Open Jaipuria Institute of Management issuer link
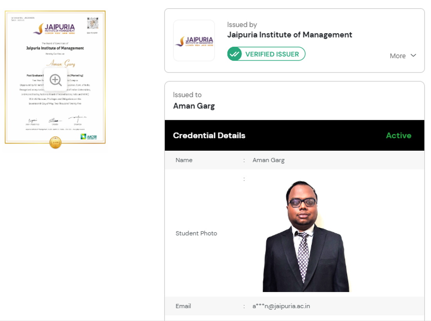The height and width of the screenshot is (321, 431). coord(290,35)
